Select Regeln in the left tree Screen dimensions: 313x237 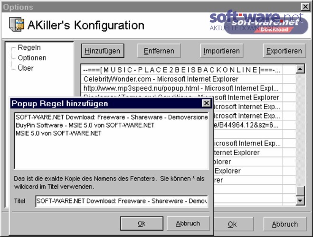(29, 47)
